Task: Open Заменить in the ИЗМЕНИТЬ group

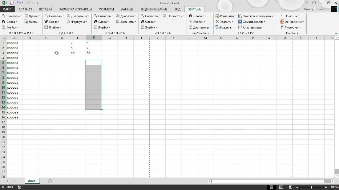Action: click(x=126, y=22)
